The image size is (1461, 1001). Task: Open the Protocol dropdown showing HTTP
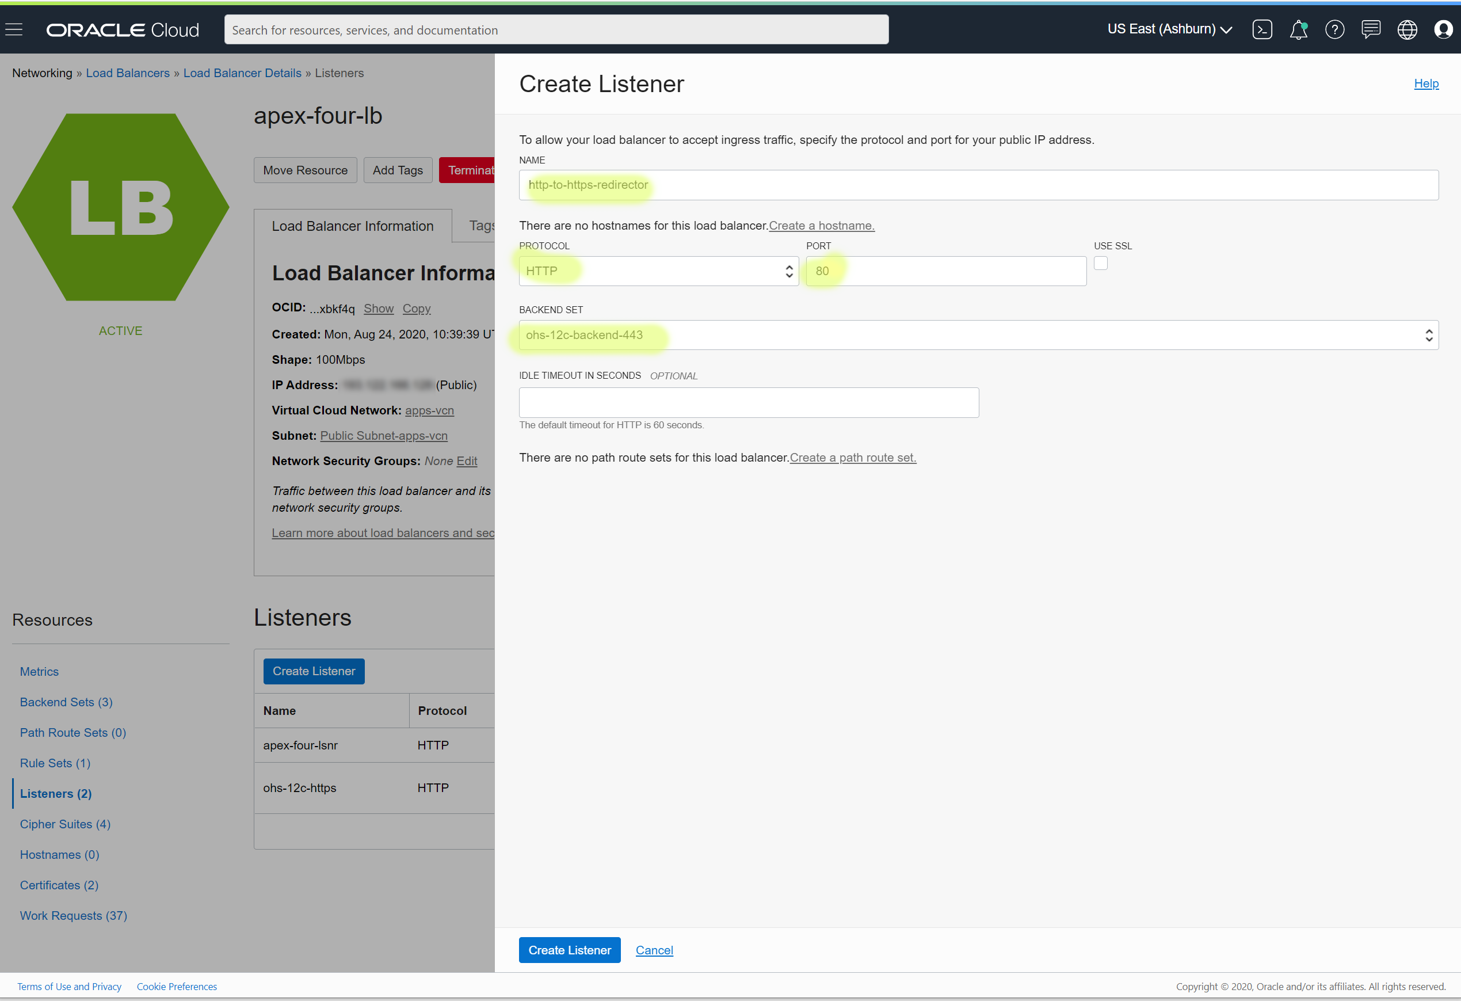tap(658, 271)
